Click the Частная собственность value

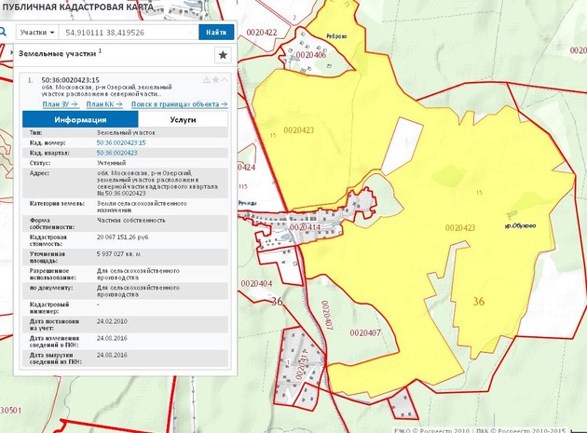click(131, 221)
